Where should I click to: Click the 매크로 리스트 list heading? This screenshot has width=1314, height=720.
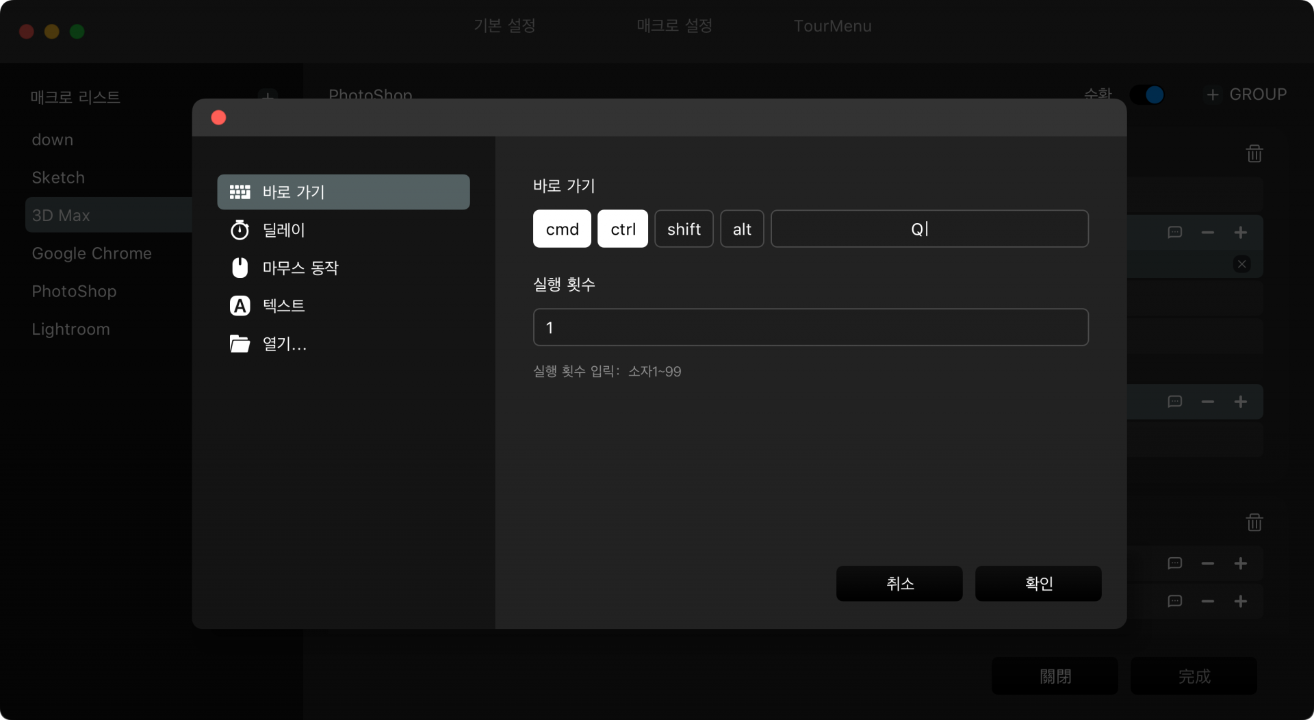[75, 97]
